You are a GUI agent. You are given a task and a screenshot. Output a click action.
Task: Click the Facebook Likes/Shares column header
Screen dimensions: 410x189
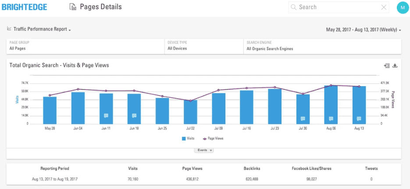pyautogui.click(x=312, y=168)
